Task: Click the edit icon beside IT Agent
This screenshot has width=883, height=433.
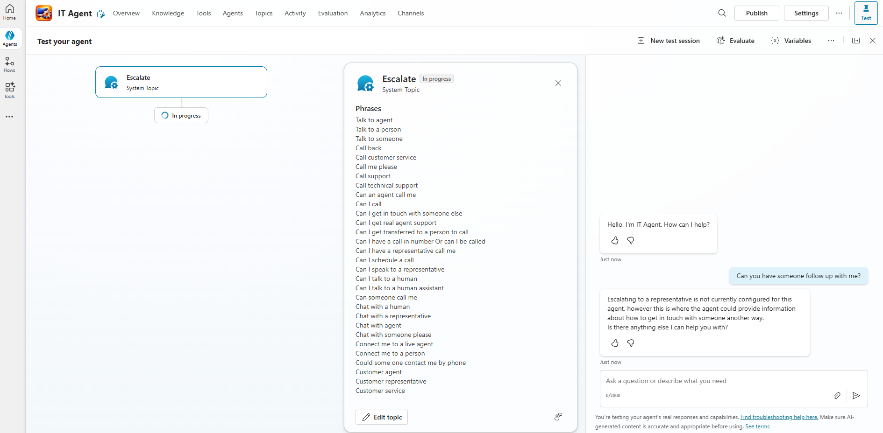Action: click(100, 14)
